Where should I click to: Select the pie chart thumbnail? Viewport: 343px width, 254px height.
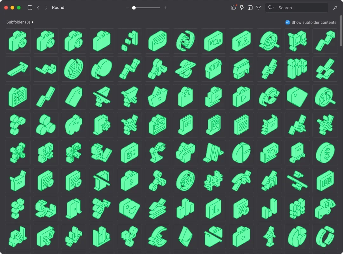241,153
